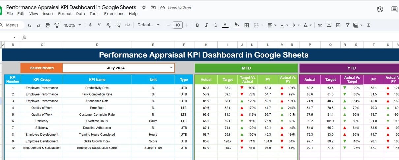This screenshot has height=160, width=399.
Task: Print the spreadsheet using printer icon
Action: [x=47, y=25]
